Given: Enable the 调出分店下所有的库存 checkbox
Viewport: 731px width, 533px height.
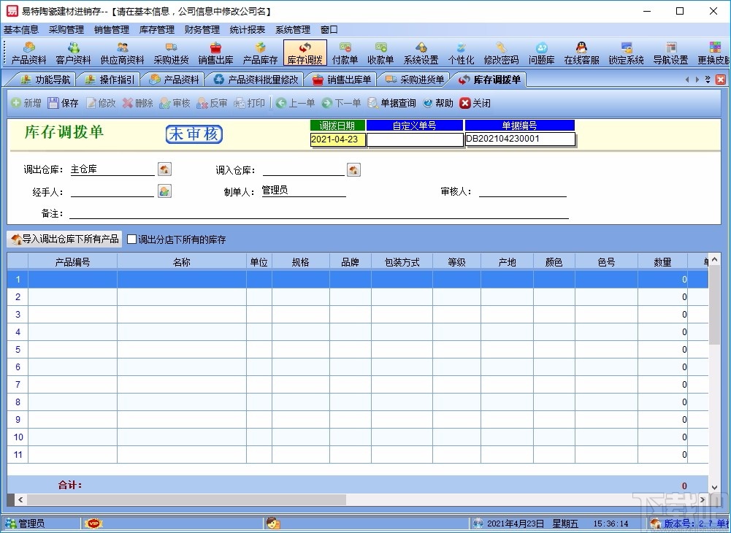Looking at the screenshot, I should [x=134, y=239].
